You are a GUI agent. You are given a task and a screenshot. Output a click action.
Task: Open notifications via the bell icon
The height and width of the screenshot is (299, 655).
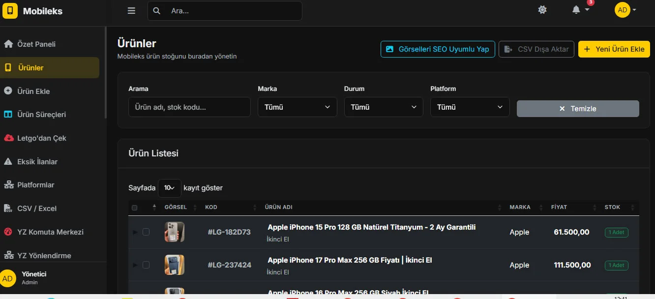(x=576, y=10)
